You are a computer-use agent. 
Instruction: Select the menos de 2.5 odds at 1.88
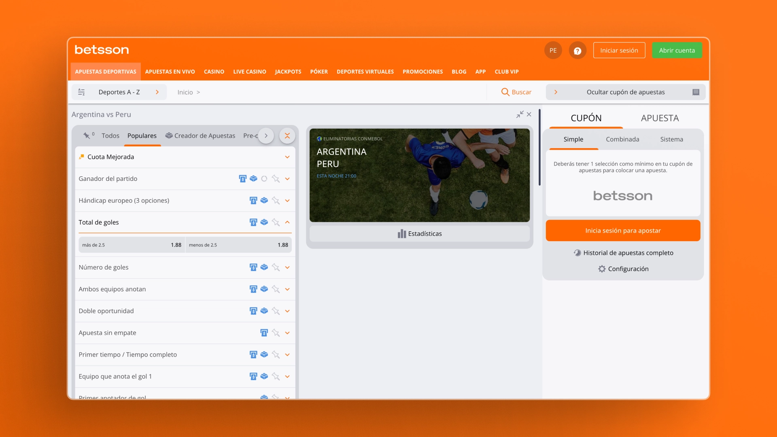[x=238, y=245]
